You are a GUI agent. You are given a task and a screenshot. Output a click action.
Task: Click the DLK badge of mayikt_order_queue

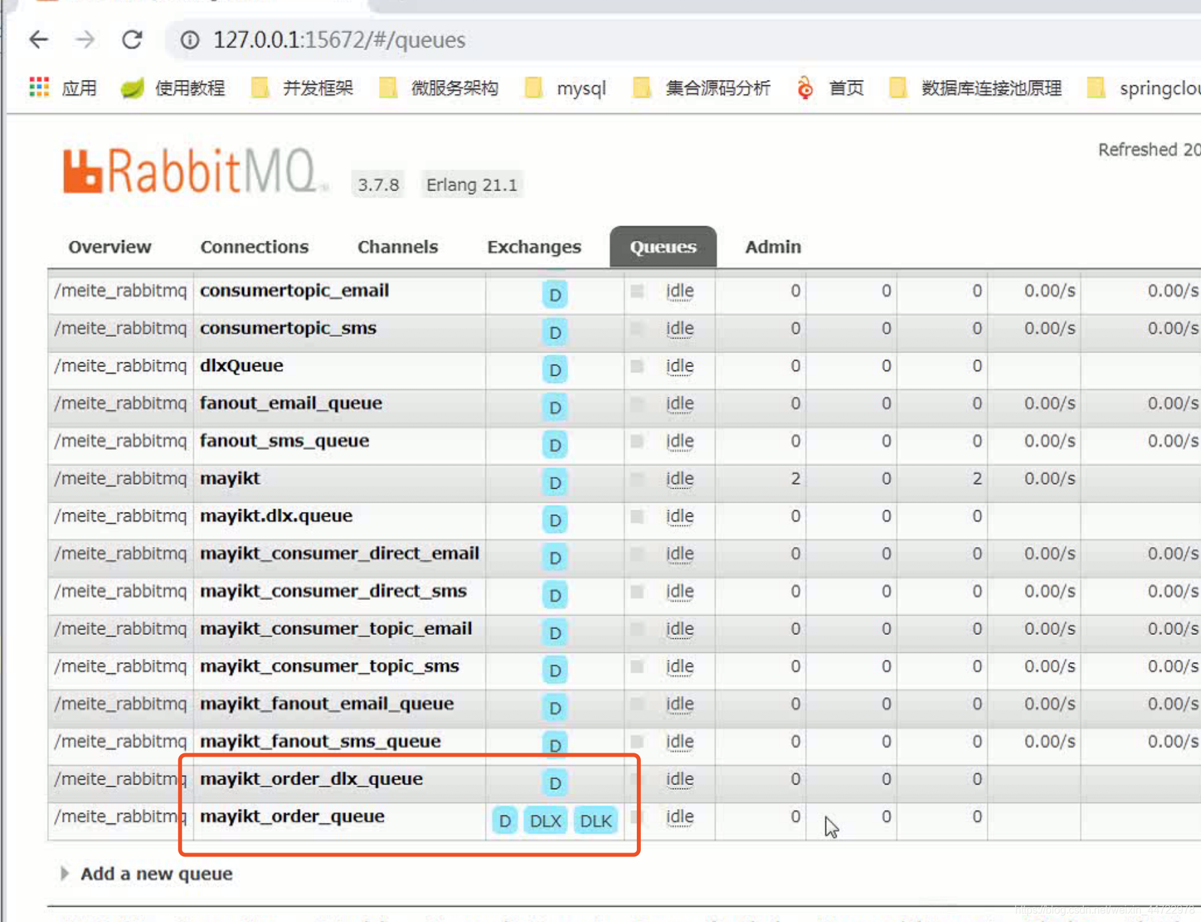596,821
